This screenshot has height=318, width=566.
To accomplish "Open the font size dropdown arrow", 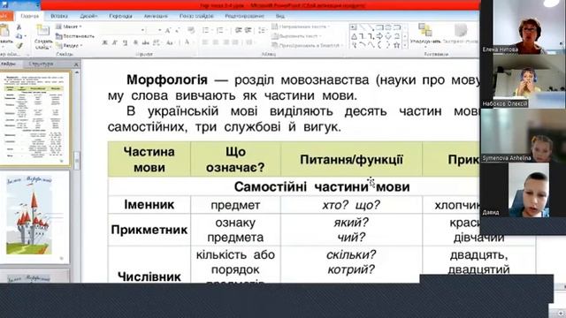I will coord(159,31).
